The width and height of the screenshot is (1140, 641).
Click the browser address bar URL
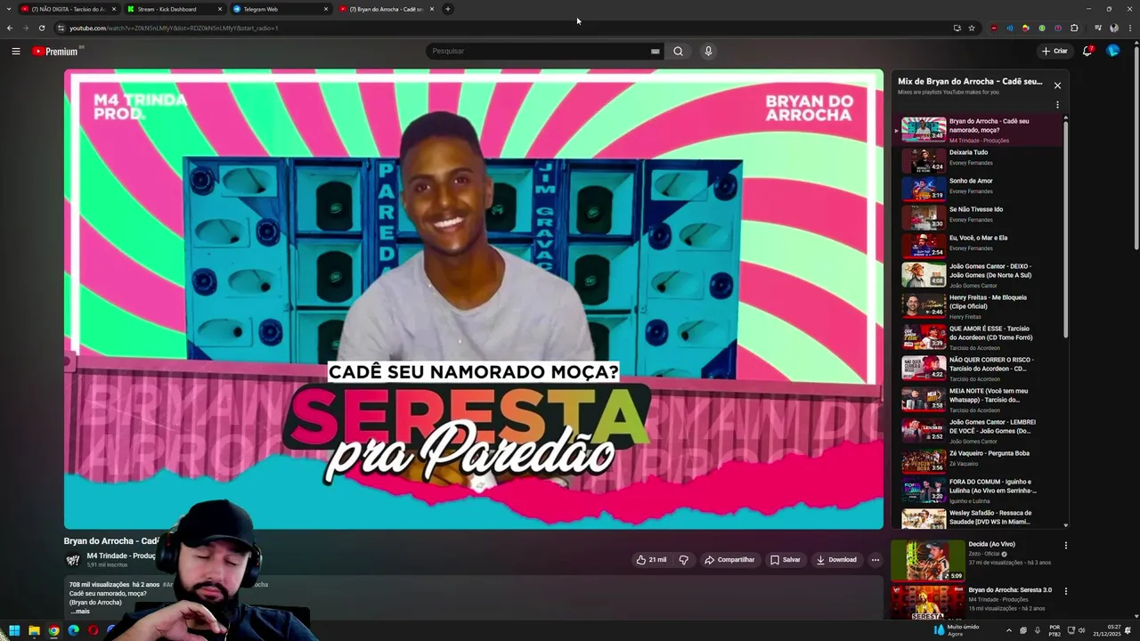coord(174,28)
